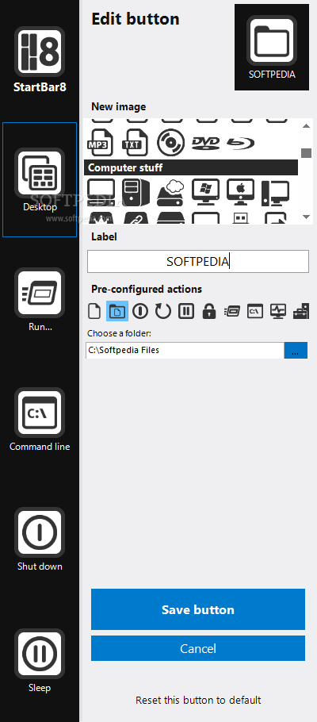317x722 pixels.
Task: Launch Command line from the sidebar
Action: click(40, 413)
